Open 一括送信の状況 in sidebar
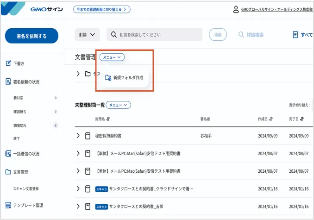Screen dimensions: 314x220 (26, 154)
